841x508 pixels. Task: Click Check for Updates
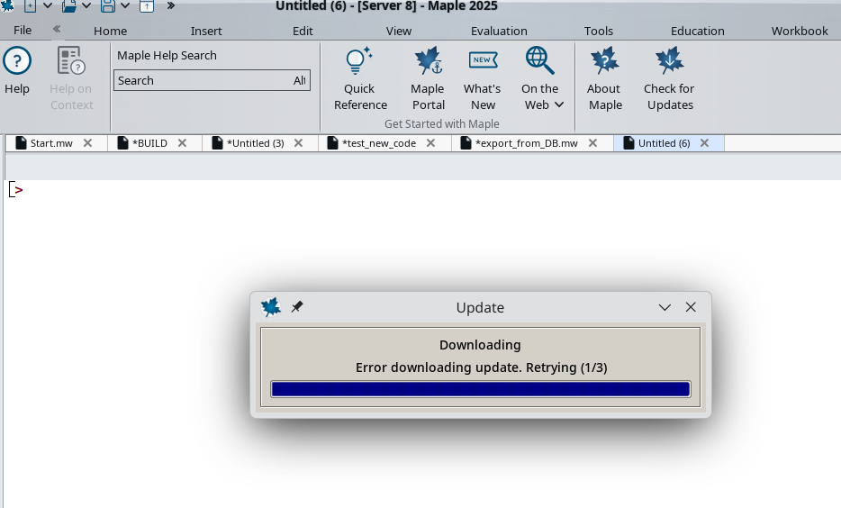click(x=669, y=79)
